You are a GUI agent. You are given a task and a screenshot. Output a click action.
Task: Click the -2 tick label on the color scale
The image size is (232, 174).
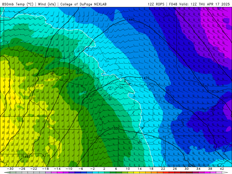[x=93, y=169]
